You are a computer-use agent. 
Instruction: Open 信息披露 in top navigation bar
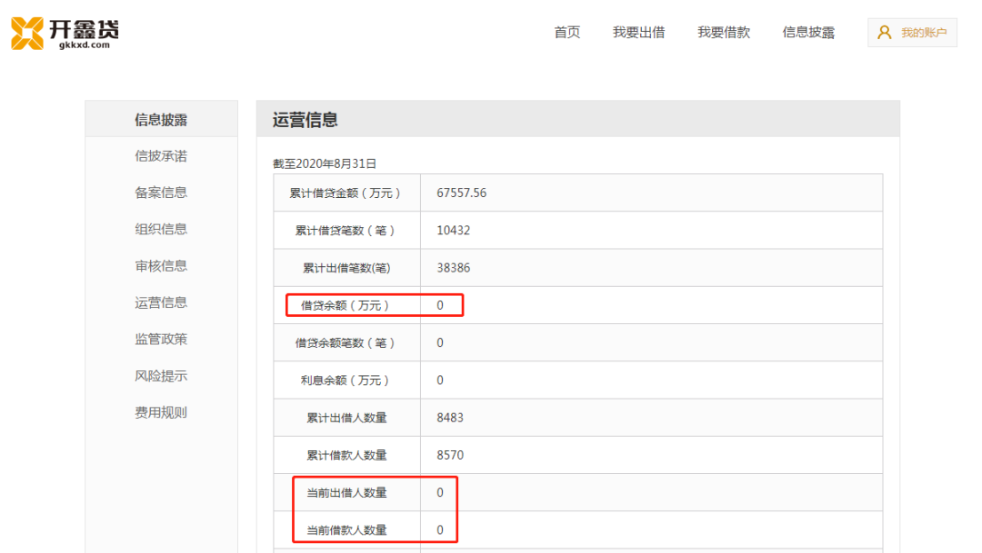pyautogui.click(x=808, y=33)
